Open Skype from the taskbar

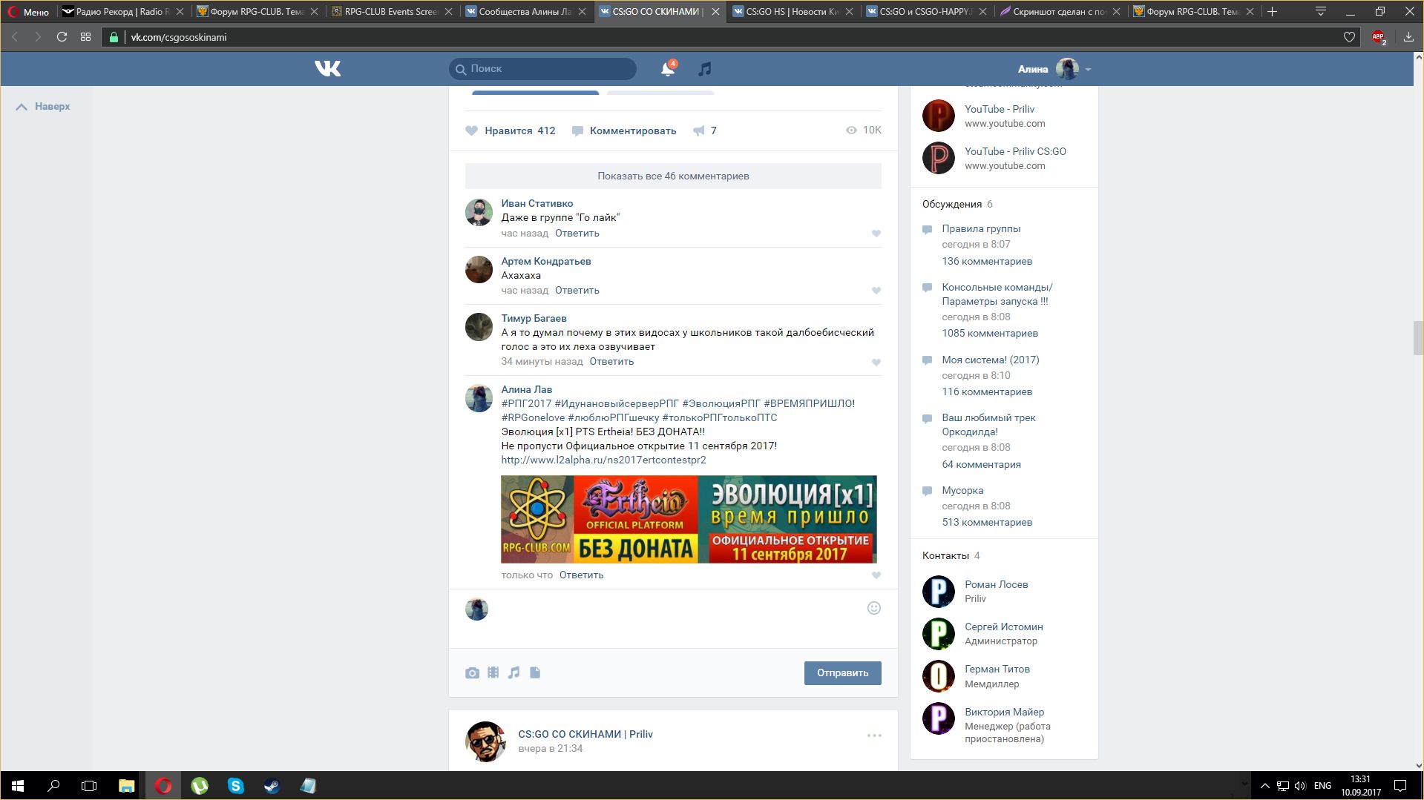236,786
